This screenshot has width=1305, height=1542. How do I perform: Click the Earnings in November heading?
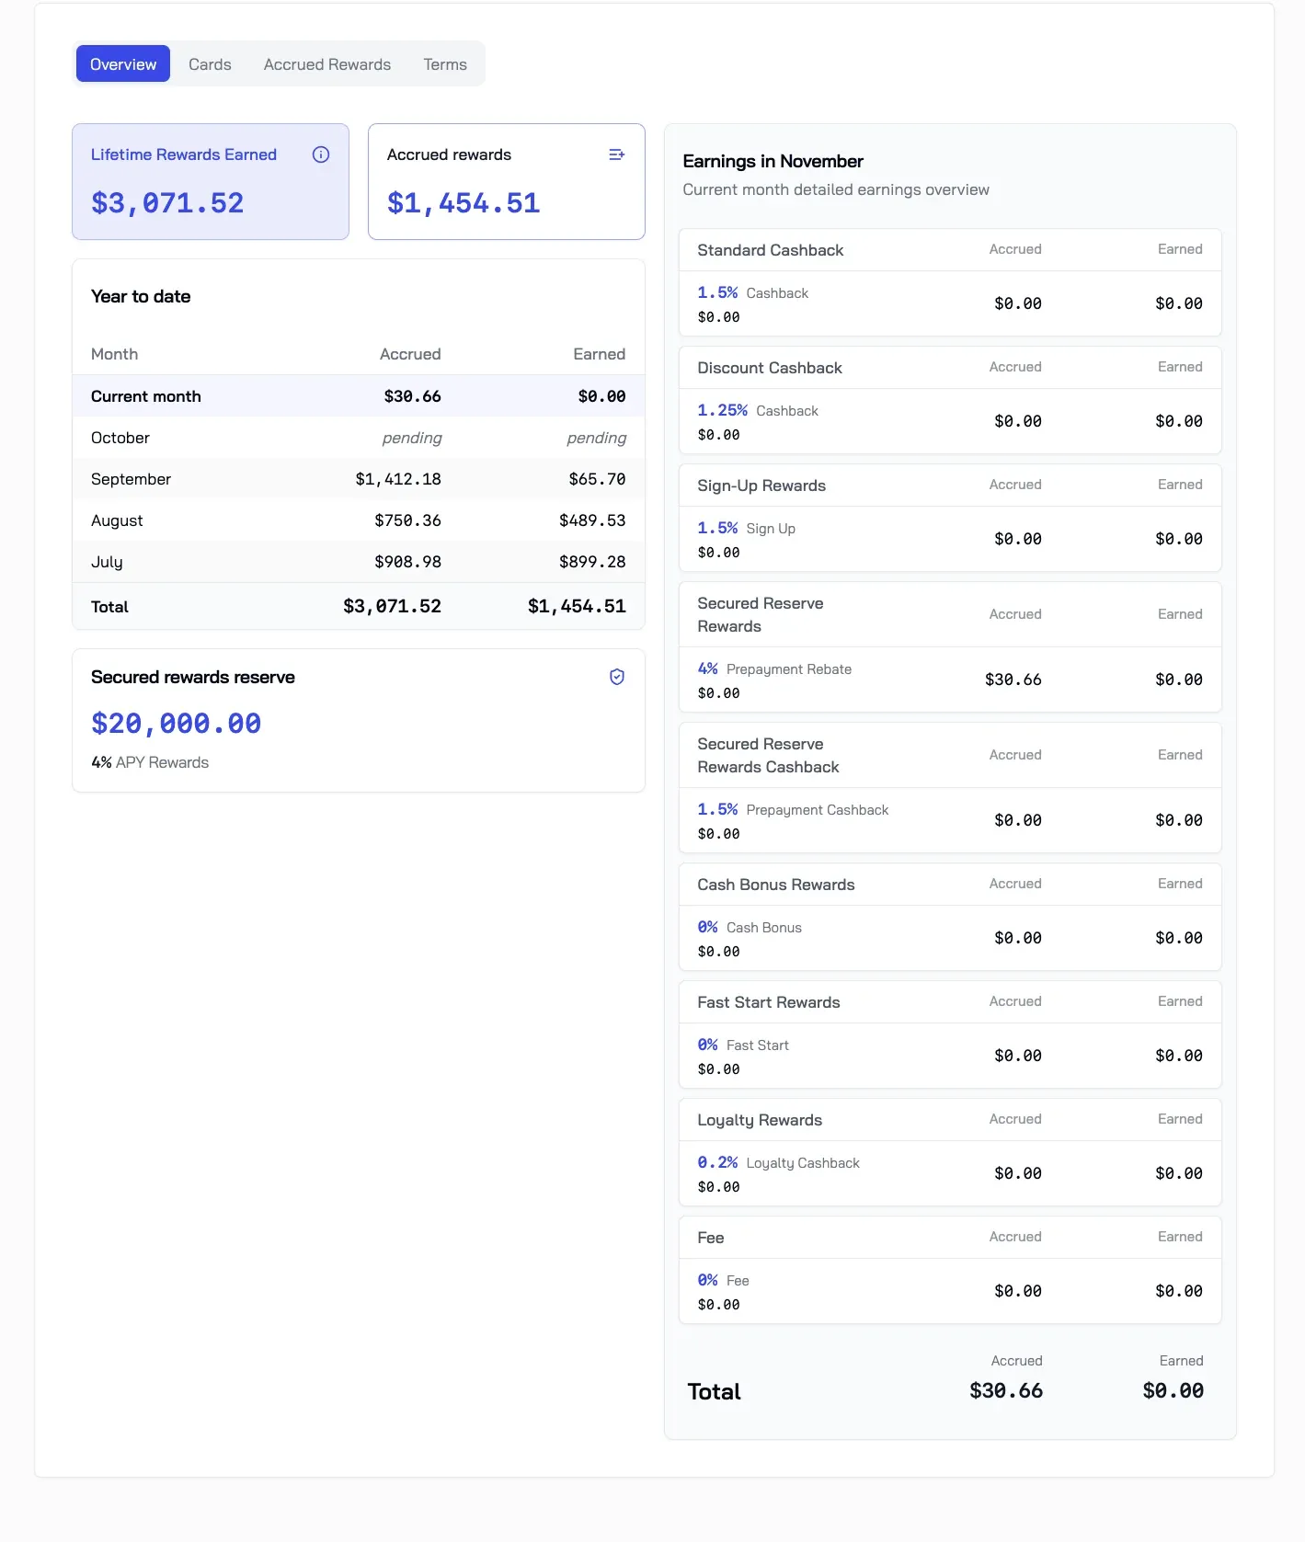click(773, 161)
